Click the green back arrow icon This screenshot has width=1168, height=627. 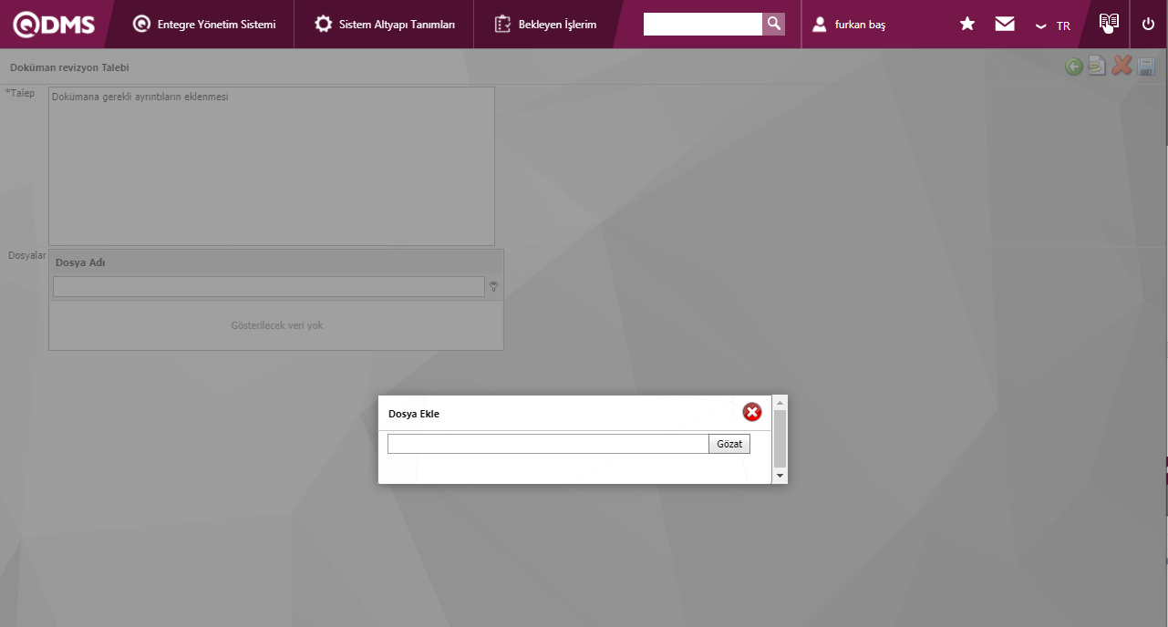coord(1074,67)
